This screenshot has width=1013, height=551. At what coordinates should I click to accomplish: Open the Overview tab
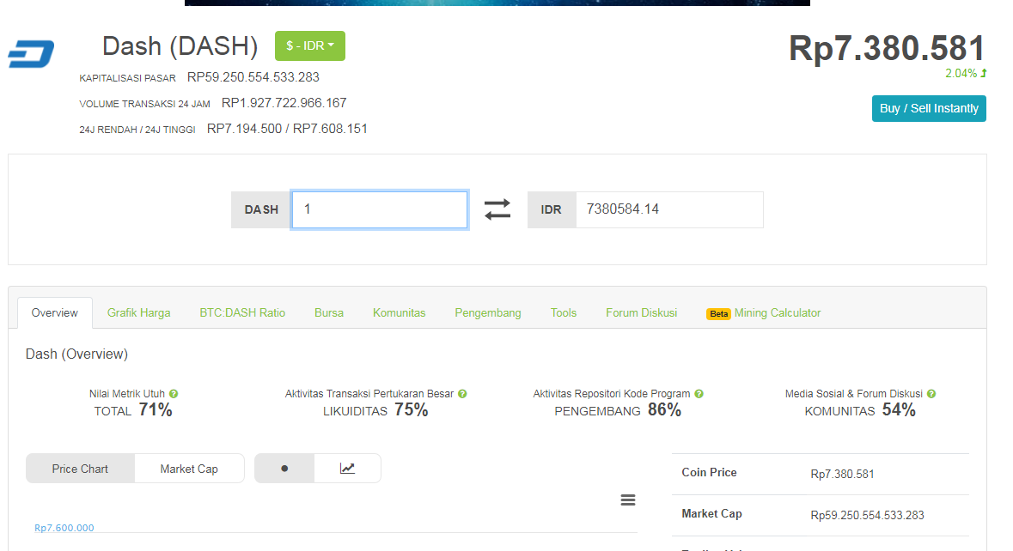[x=55, y=313]
